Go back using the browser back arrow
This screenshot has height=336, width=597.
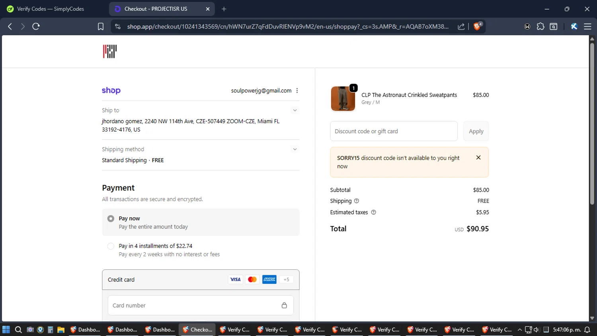click(10, 26)
